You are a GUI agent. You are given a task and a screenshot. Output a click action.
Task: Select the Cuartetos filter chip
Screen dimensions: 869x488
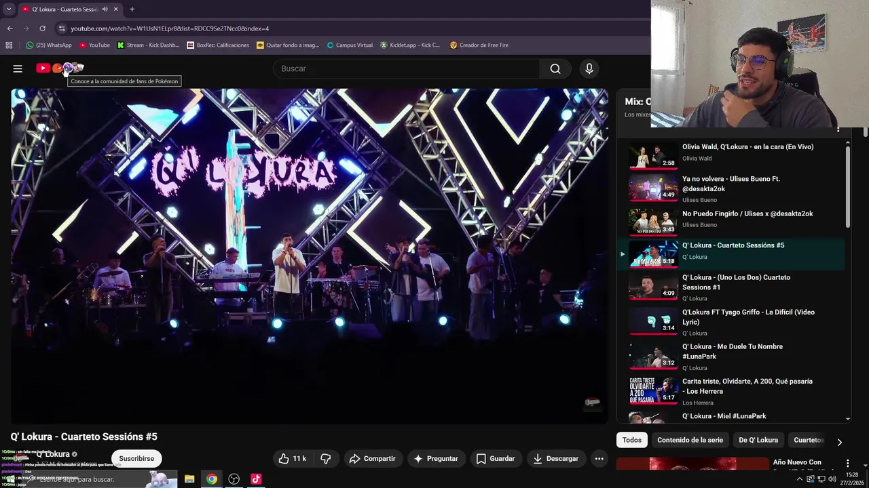[x=808, y=440]
